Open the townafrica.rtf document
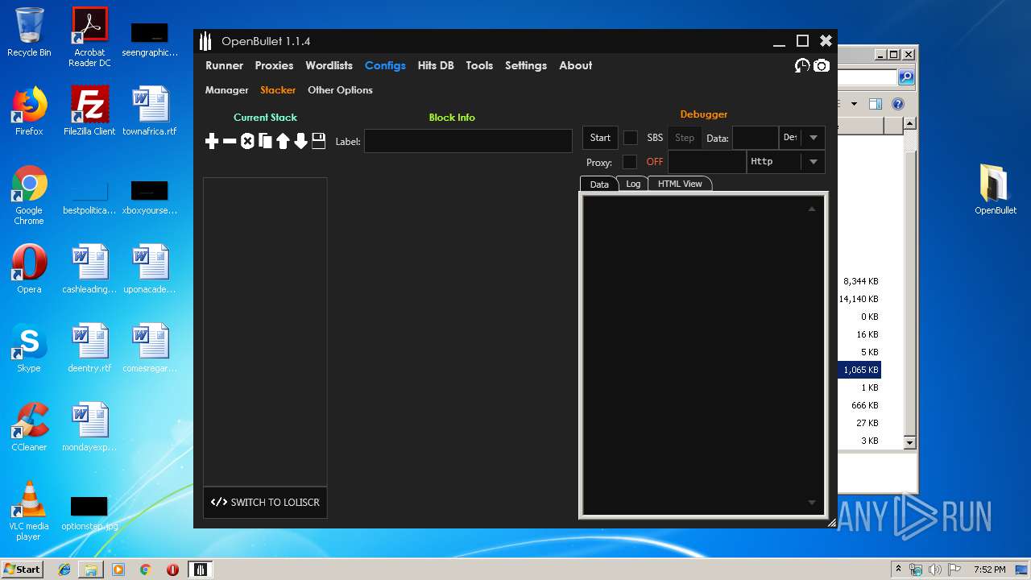This screenshot has width=1031, height=580. click(150, 111)
